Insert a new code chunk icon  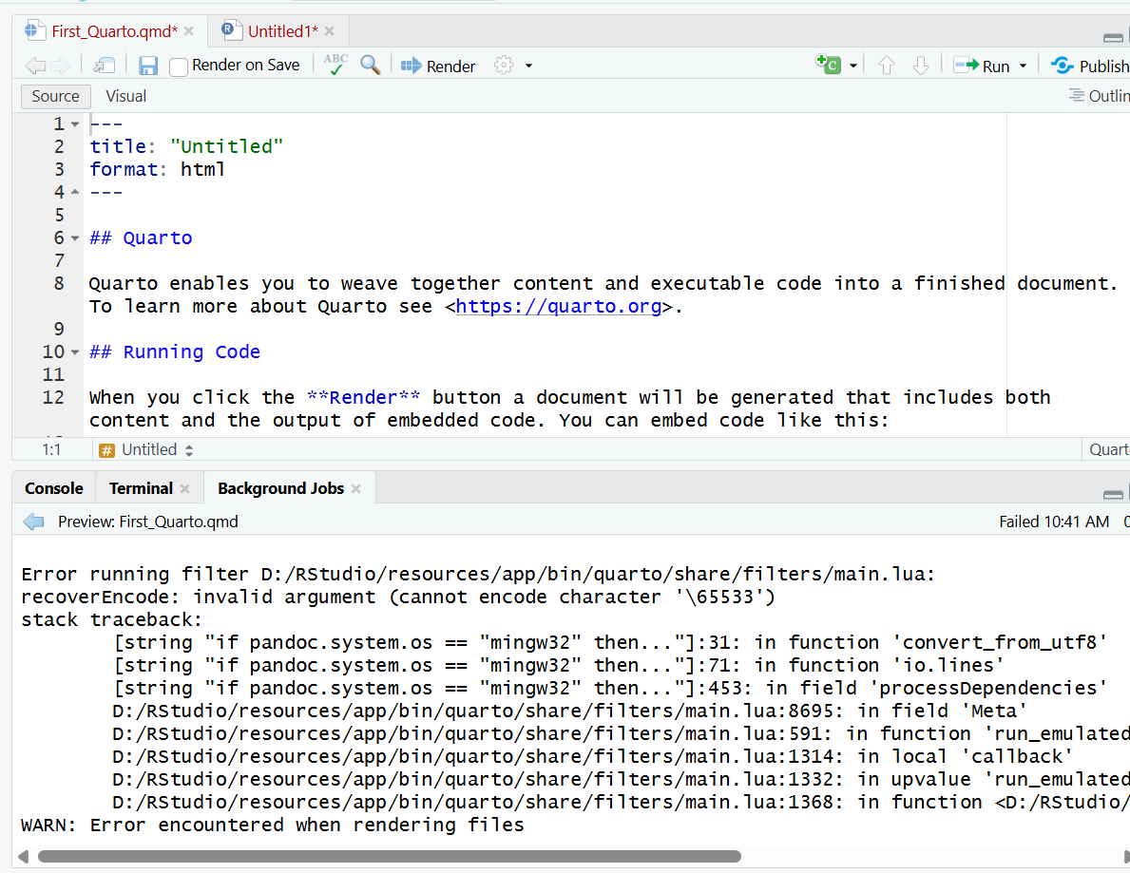coord(829,65)
